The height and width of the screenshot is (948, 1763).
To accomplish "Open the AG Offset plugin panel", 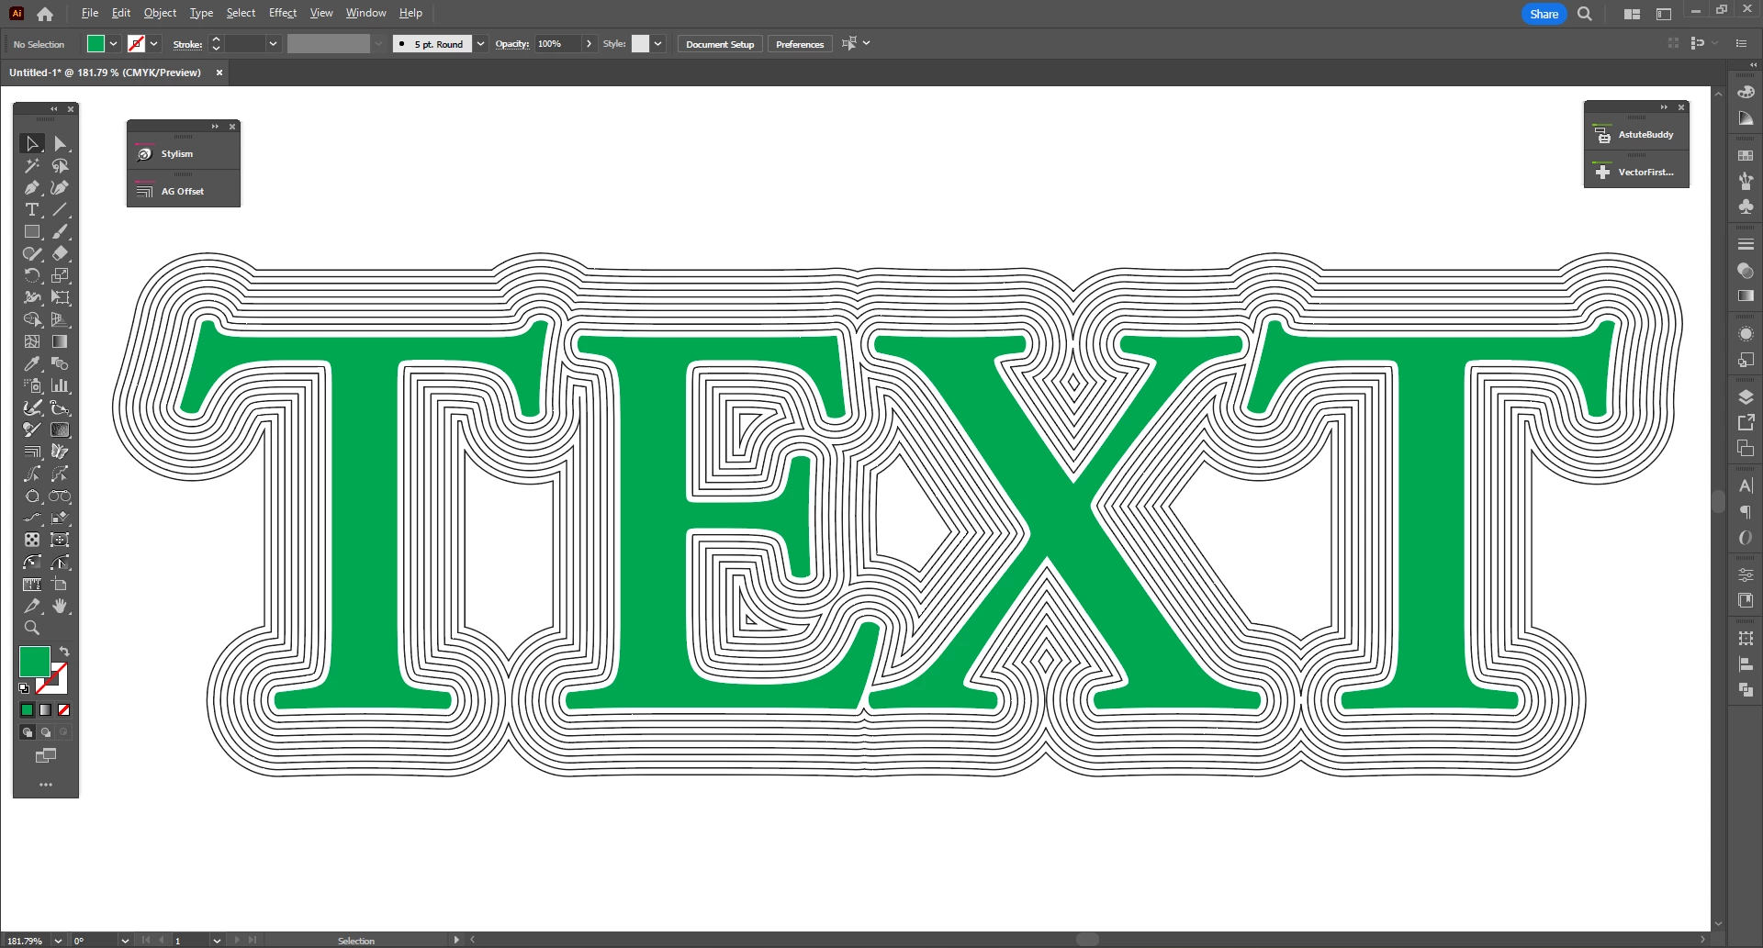I will point(184,191).
